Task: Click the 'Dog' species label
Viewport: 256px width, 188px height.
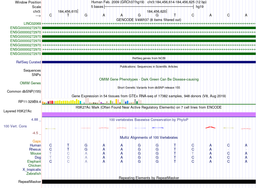Action: [38, 158]
